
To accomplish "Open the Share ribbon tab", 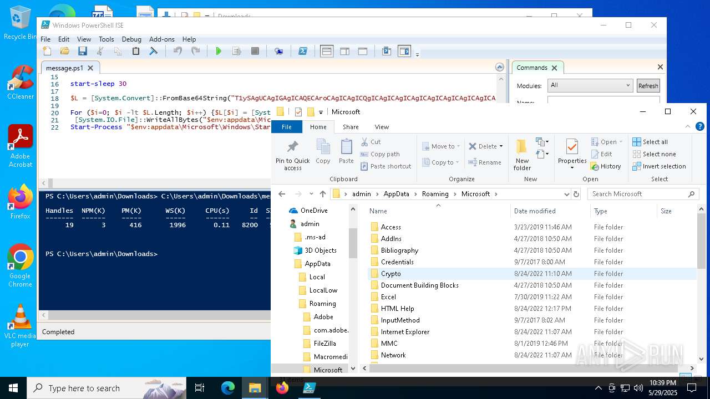I will click(351, 127).
